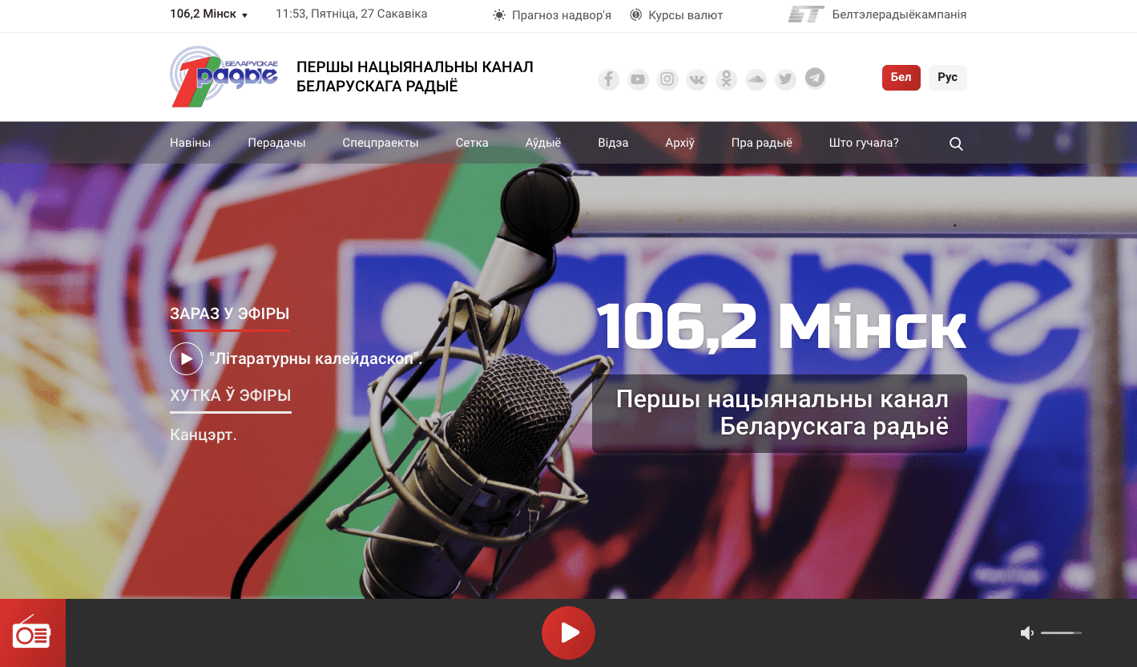The image size is (1137, 667).
Task: Open the Telegram social icon
Action: [815, 78]
